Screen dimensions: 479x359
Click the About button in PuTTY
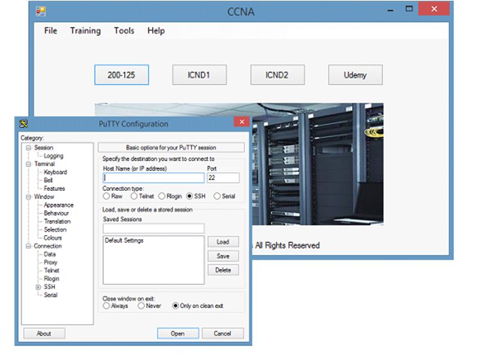tap(44, 333)
